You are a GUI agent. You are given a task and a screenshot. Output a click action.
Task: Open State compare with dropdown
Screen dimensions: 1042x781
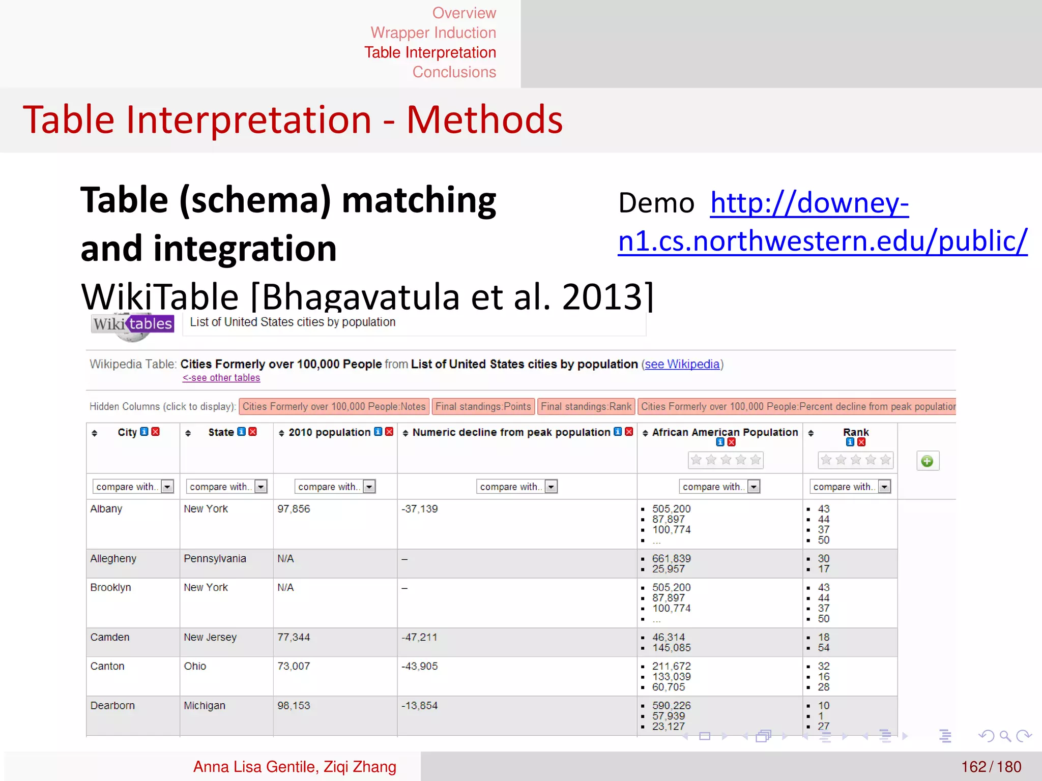tap(226, 487)
